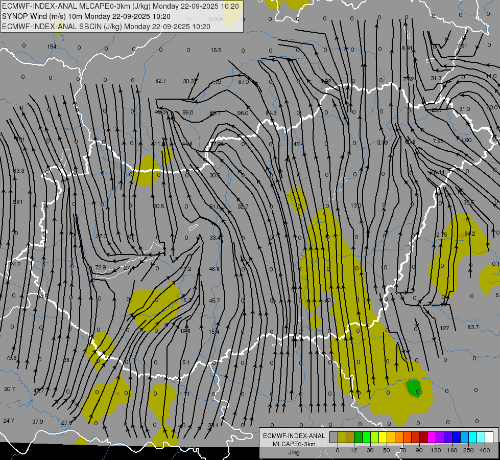Select the 72.9 data label
The image size is (500, 460).
(100, 267)
